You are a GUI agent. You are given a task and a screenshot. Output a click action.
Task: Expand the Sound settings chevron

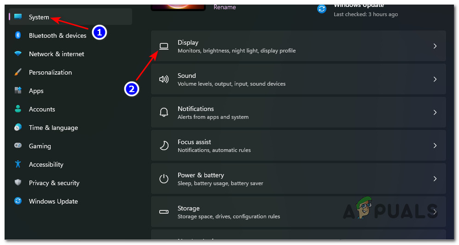pos(435,79)
